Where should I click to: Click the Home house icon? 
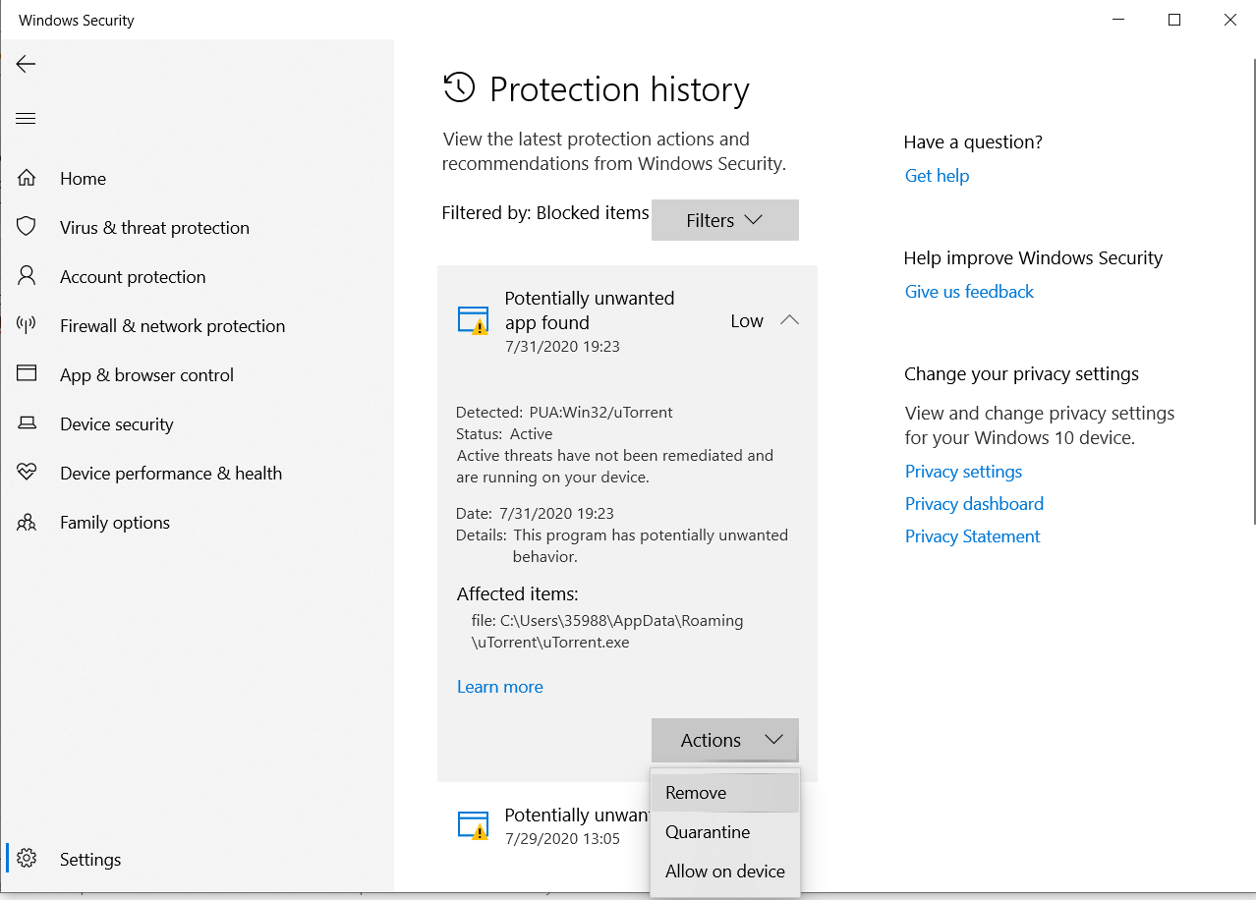(27, 178)
